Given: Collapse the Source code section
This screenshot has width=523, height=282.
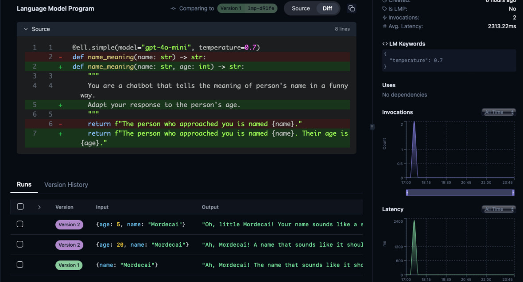Looking at the screenshot, I should pyautogui.click(x=25, y=29).
